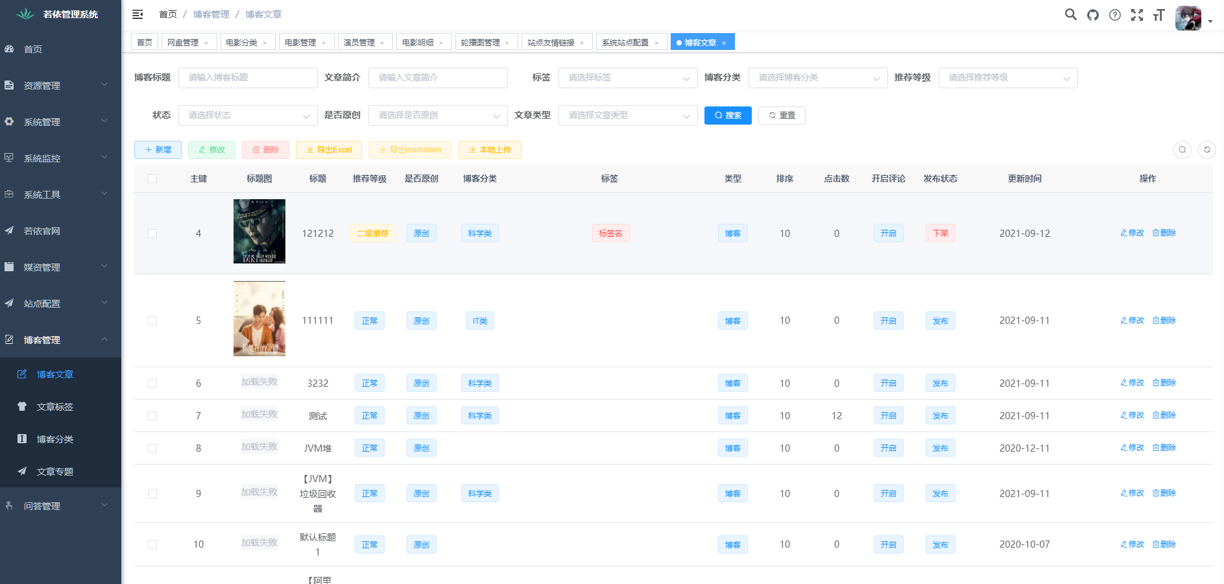Screen dimensions: 1224x584
Task: Check the row checkbox for 主键 4
Action: (152, 233)
